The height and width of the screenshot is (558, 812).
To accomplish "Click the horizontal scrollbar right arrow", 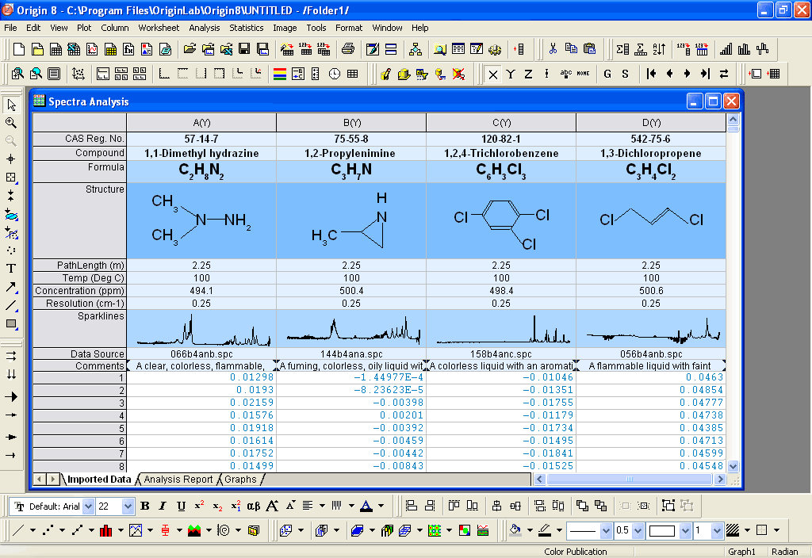I will point(720,480).
